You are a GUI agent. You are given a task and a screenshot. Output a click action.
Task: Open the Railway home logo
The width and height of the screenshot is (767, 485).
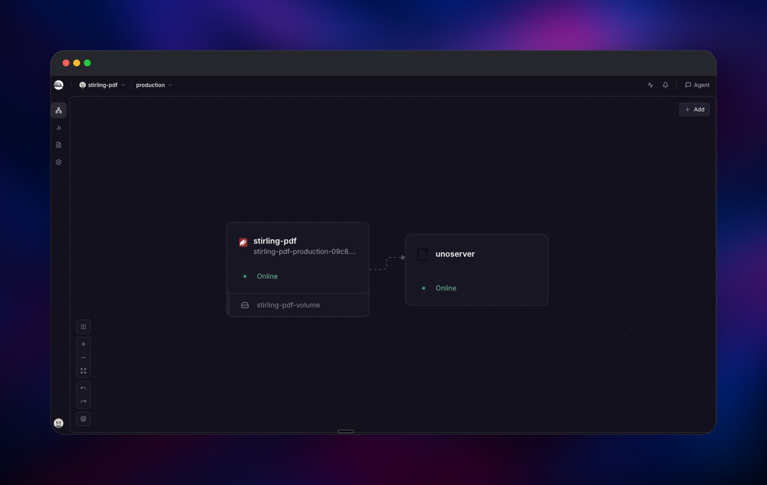[59, 85]
